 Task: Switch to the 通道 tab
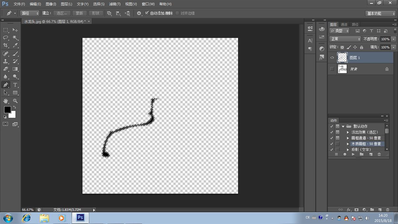[344, 24]
